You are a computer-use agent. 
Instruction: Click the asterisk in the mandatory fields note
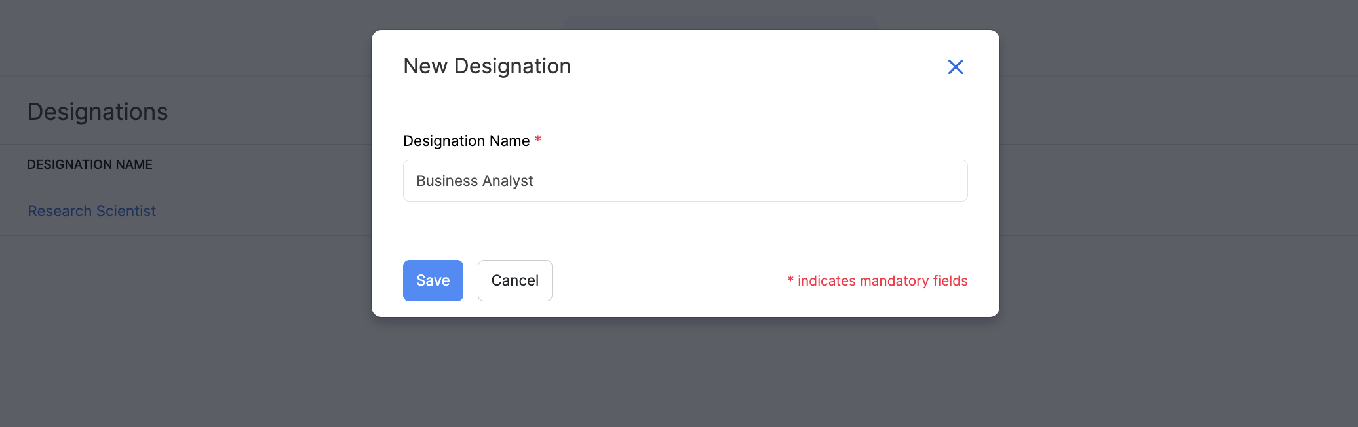pyautogui.click(x=790, y=280)
